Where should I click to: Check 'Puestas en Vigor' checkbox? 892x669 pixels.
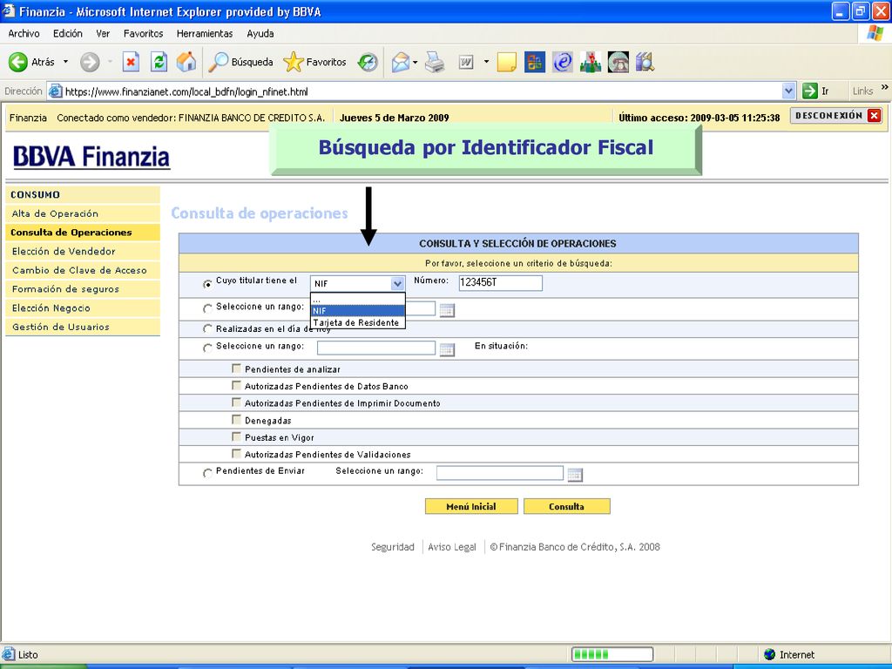(x=237, y=436)
